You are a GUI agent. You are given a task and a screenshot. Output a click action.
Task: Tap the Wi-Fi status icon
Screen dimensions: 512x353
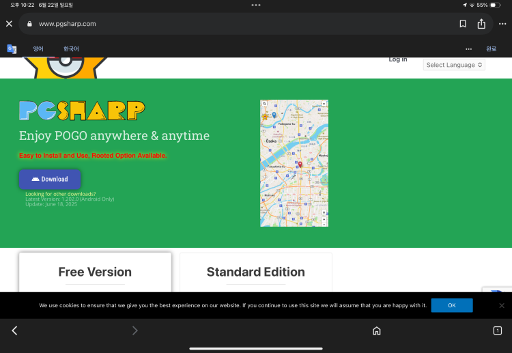point(472,5)
